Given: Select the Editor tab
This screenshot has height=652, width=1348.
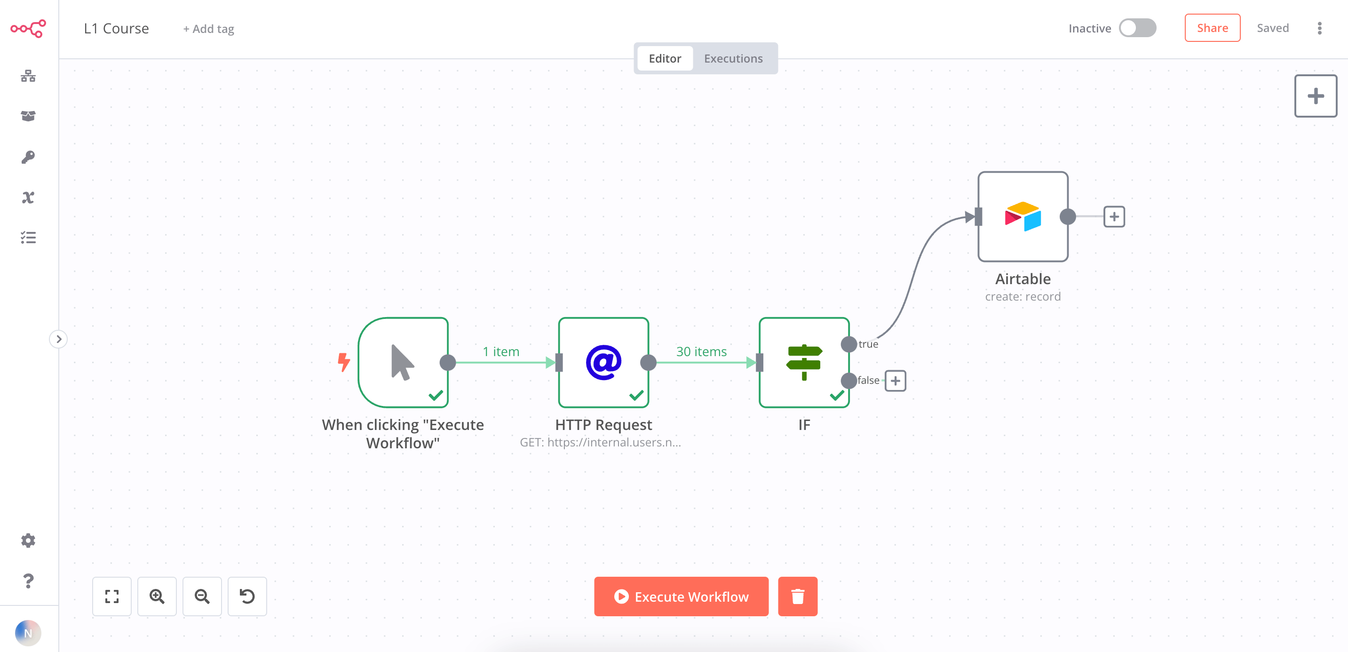Looking at the screenshot, I should point(665,58).
